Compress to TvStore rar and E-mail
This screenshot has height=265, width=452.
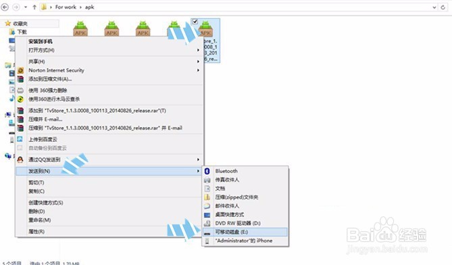(109, 128)
